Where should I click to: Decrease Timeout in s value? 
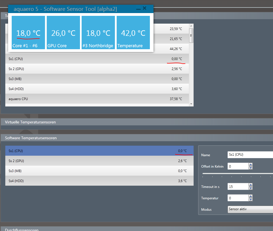click(250, 188)
